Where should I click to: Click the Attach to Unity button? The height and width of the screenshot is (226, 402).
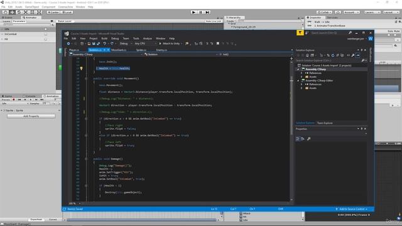pyautogui.click(x=170, y=44)
